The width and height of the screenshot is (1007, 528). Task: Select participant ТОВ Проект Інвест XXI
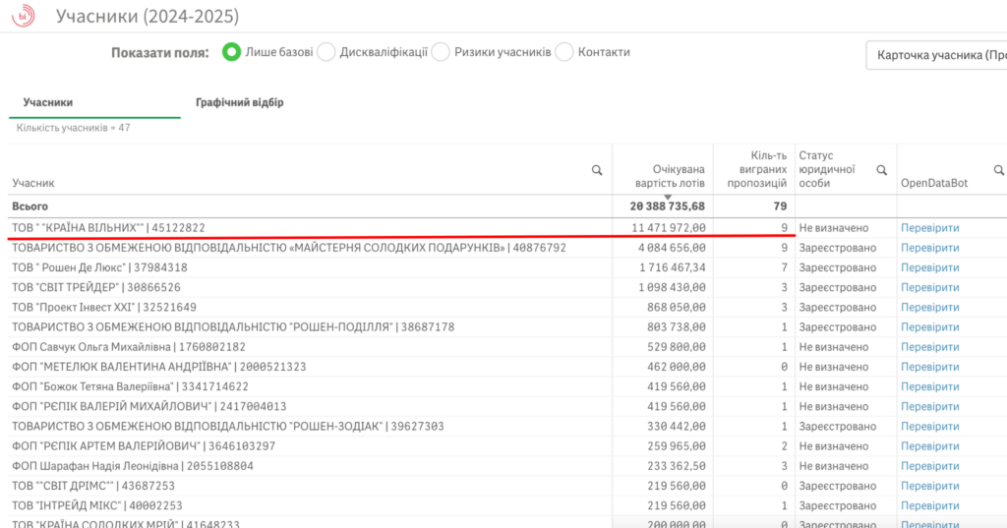point(104,308)
